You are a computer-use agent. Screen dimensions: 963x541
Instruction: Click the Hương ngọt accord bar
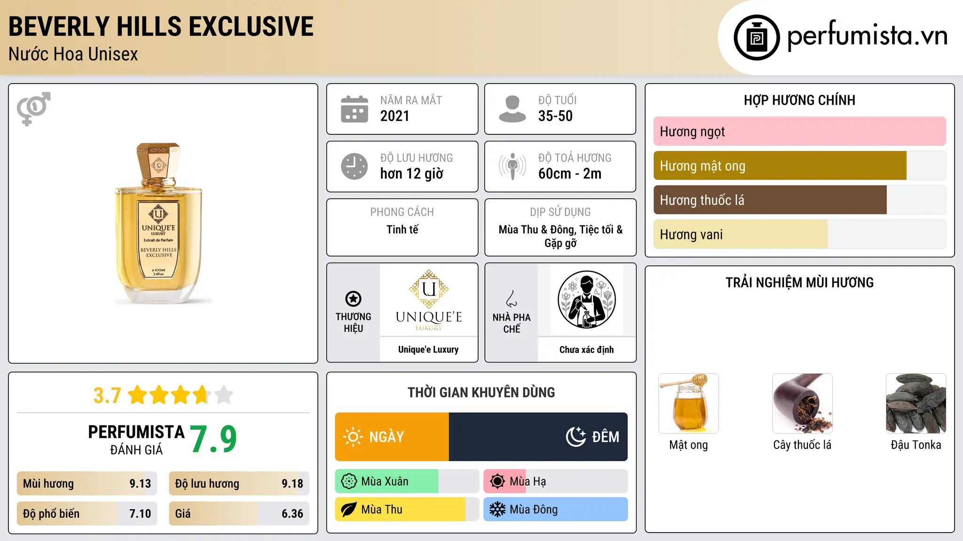coord(800,131)
